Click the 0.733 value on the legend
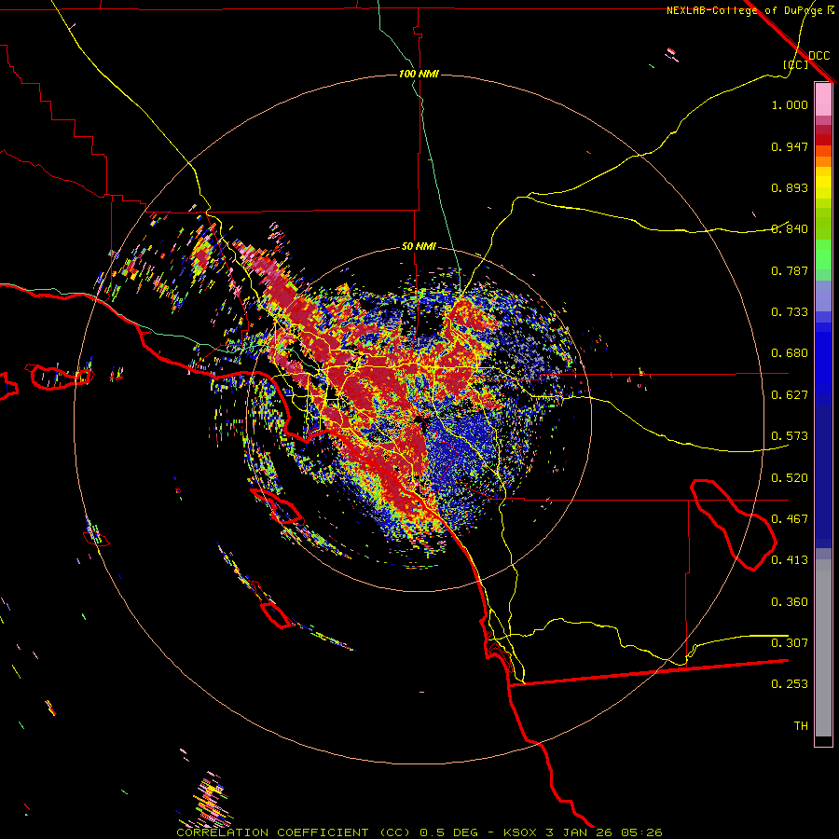This screenshot has width=839, height=839. 790,312
